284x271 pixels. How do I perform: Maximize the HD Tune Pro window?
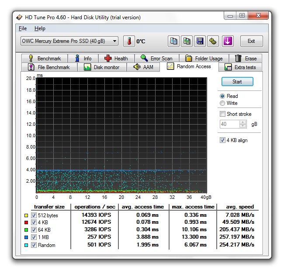242,16
